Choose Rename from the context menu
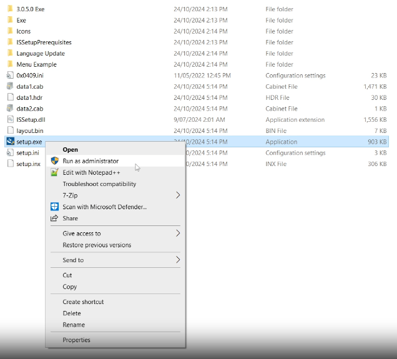This screenshot has height=359, width=397. [x=74, y=325]
